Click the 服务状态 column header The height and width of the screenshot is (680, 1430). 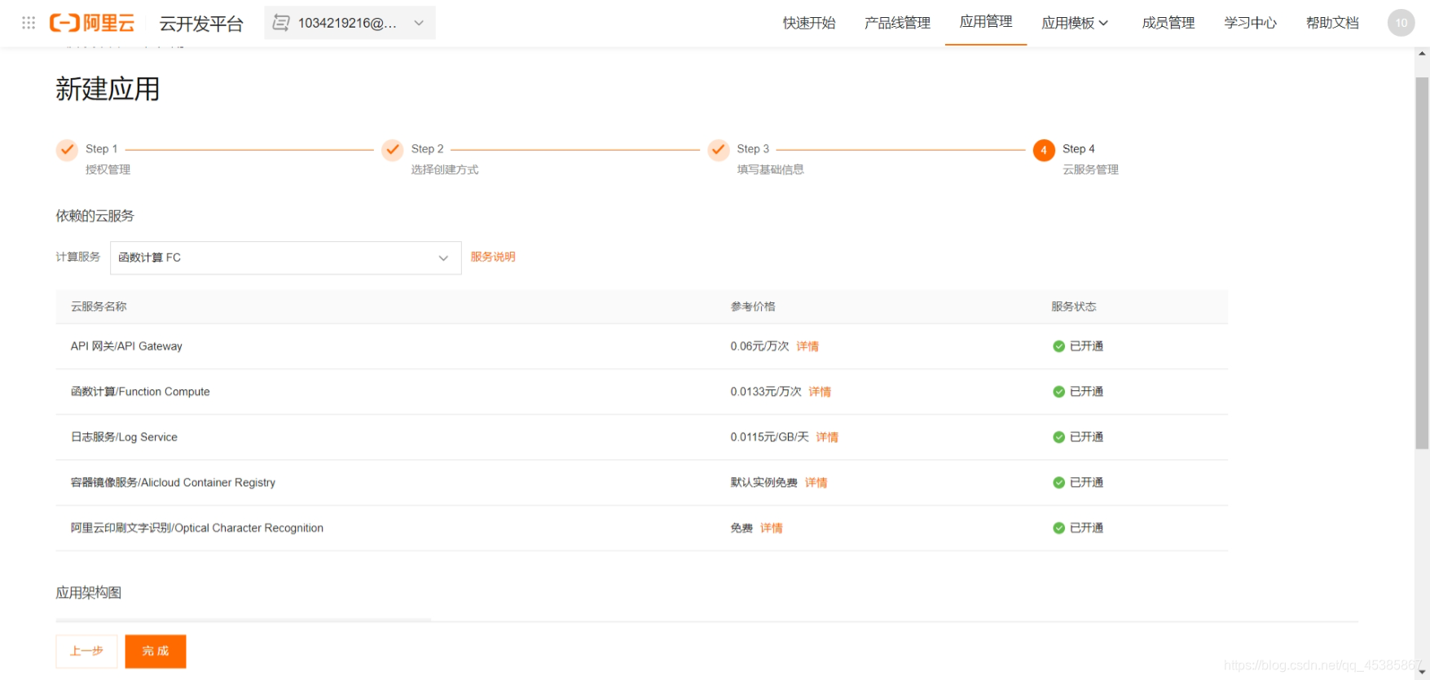pos(1073,307)
